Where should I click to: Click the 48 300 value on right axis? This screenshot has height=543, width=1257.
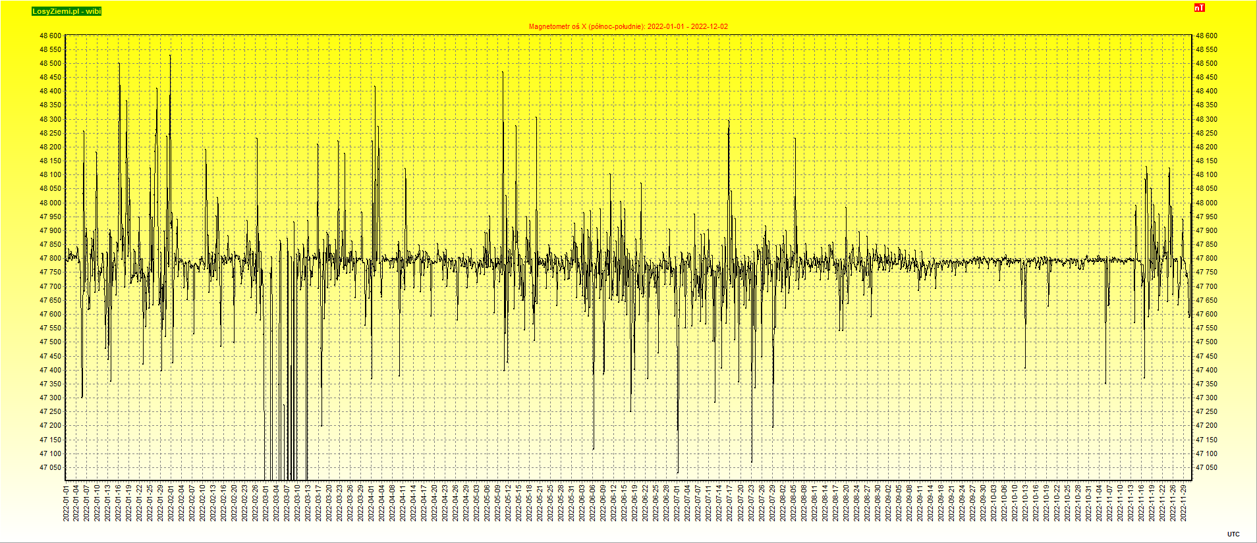click(x=1206, y=120)
